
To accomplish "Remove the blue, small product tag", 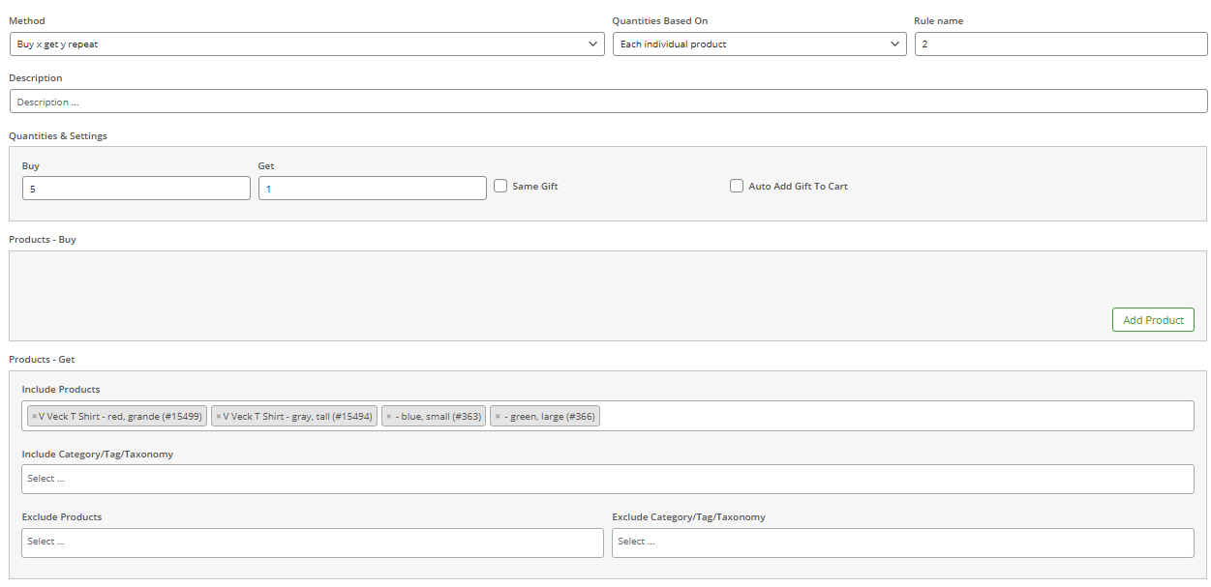I will [389, 417].
